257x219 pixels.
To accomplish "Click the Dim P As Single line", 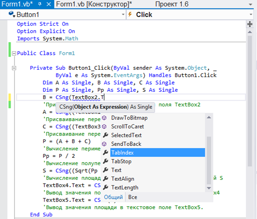I will click(110, 90).
